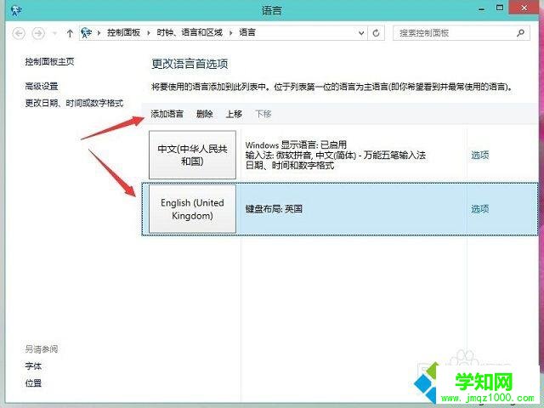Open 字体 link under 另请参阅
544x408 pixels.
33,366
